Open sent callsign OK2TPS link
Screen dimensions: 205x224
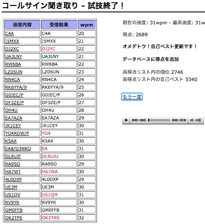(x=14, y=218)
